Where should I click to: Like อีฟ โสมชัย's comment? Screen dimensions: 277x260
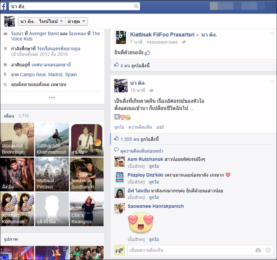coord(154,197)
